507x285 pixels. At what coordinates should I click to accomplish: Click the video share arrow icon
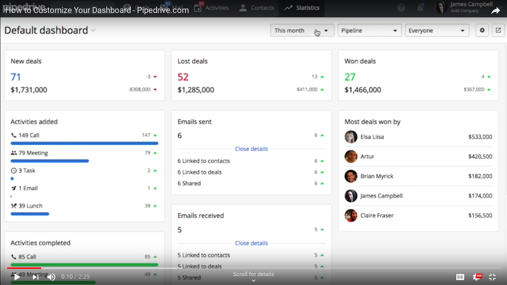click(x=495, y=10)
